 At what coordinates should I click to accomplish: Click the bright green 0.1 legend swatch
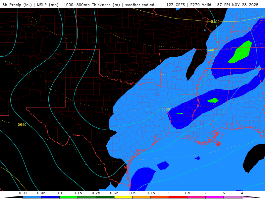(x=69, y=197)
